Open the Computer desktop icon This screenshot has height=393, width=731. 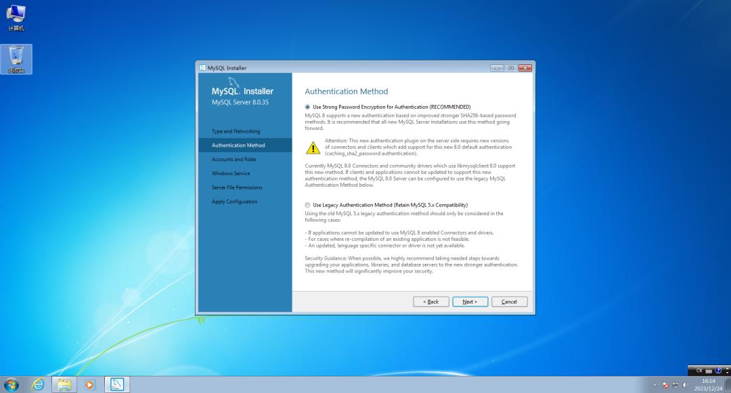[x=16, y=18]
